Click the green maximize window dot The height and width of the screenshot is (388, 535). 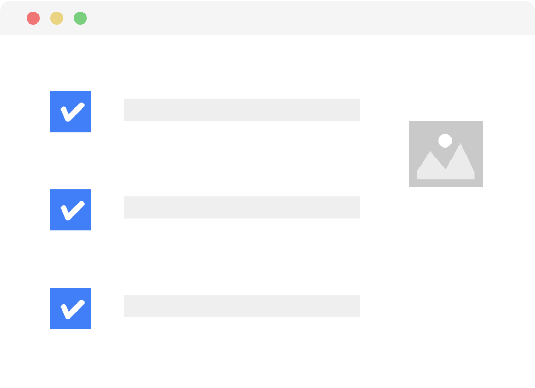pyautogui.click(x=80, y=18)
